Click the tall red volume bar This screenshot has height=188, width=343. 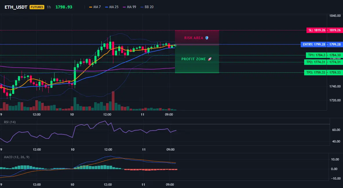pos(113,101)
